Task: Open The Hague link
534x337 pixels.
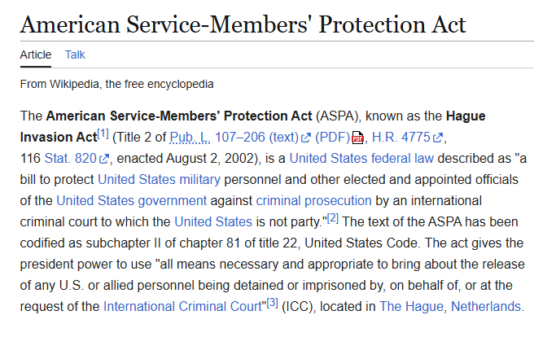Action: pos(411,307)
